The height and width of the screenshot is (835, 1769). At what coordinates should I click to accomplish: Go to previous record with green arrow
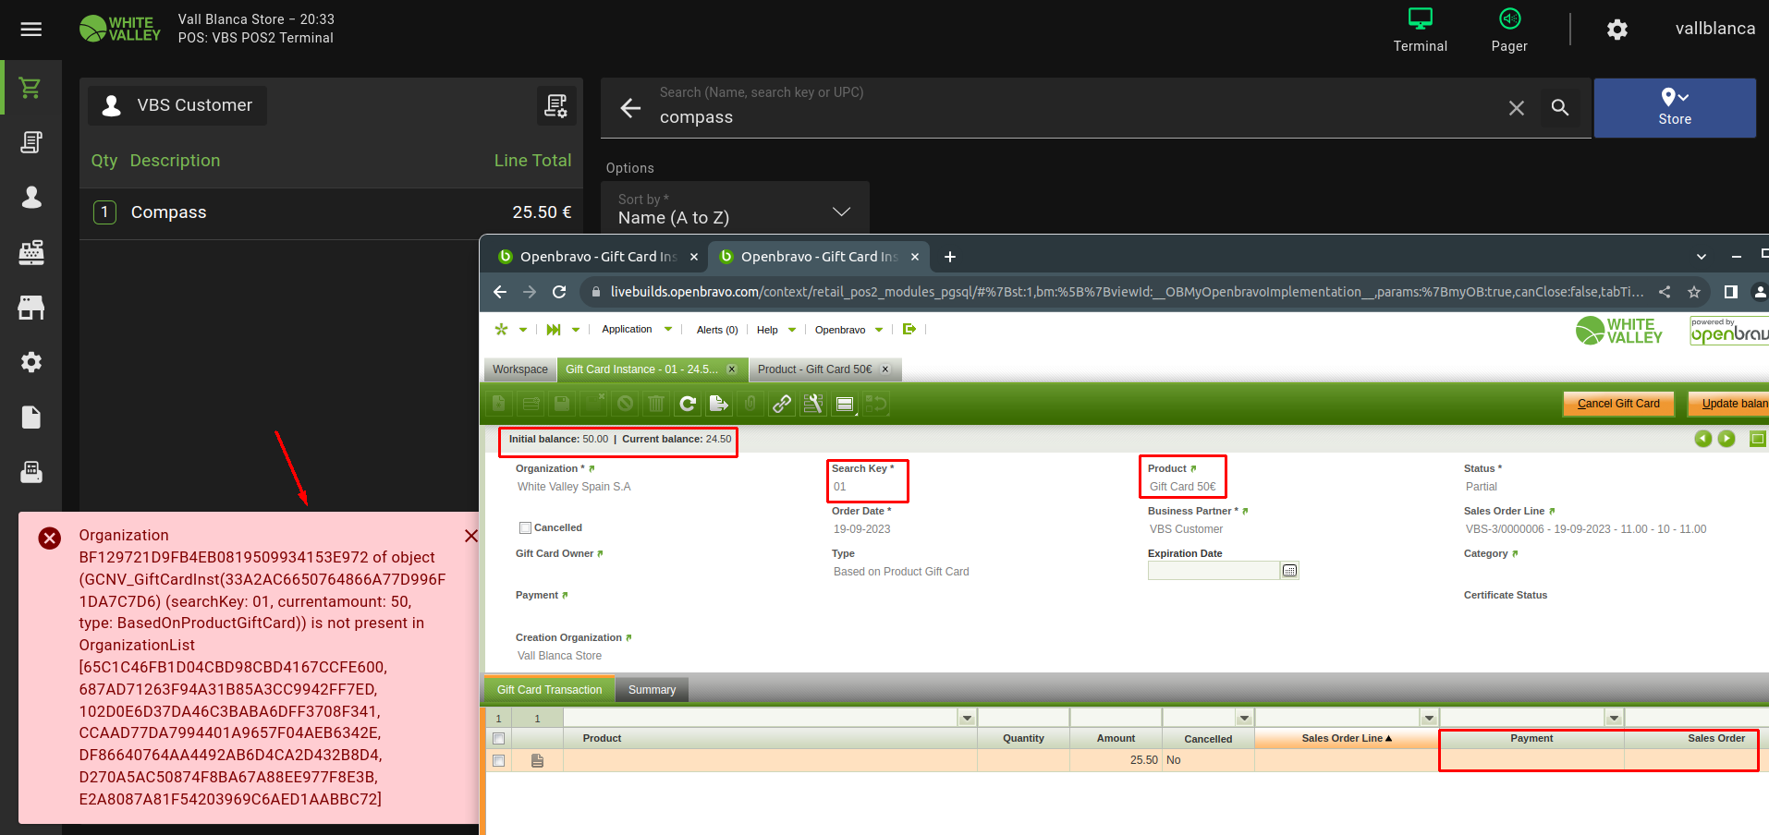tap(1703, 439)
